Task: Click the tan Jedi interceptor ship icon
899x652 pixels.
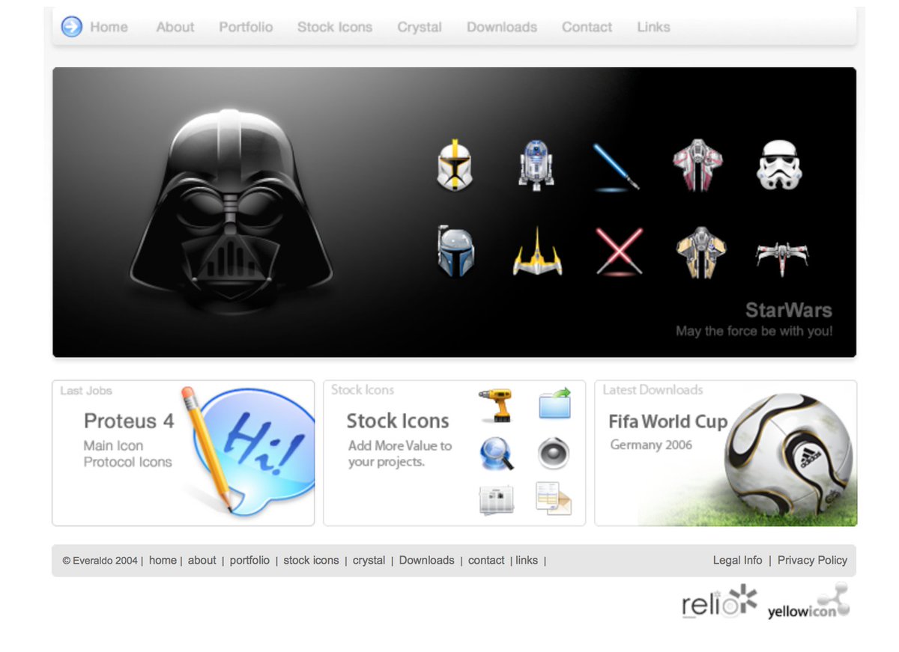Action: 700,252
